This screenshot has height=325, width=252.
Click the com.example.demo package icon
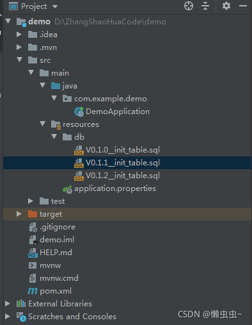[x=67, y=99]
